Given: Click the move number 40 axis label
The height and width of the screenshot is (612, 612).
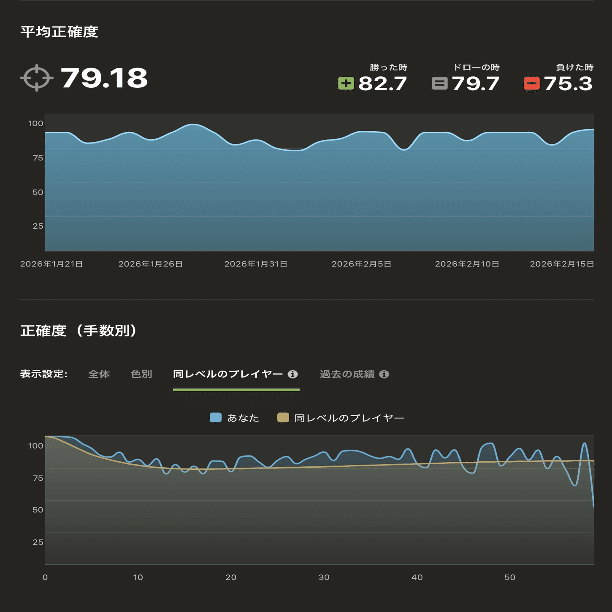Looking at the screenshot, I should 417,577.
